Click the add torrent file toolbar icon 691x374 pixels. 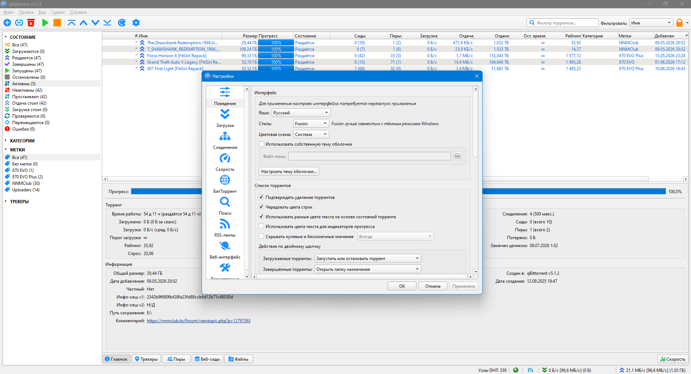(7, 23)
